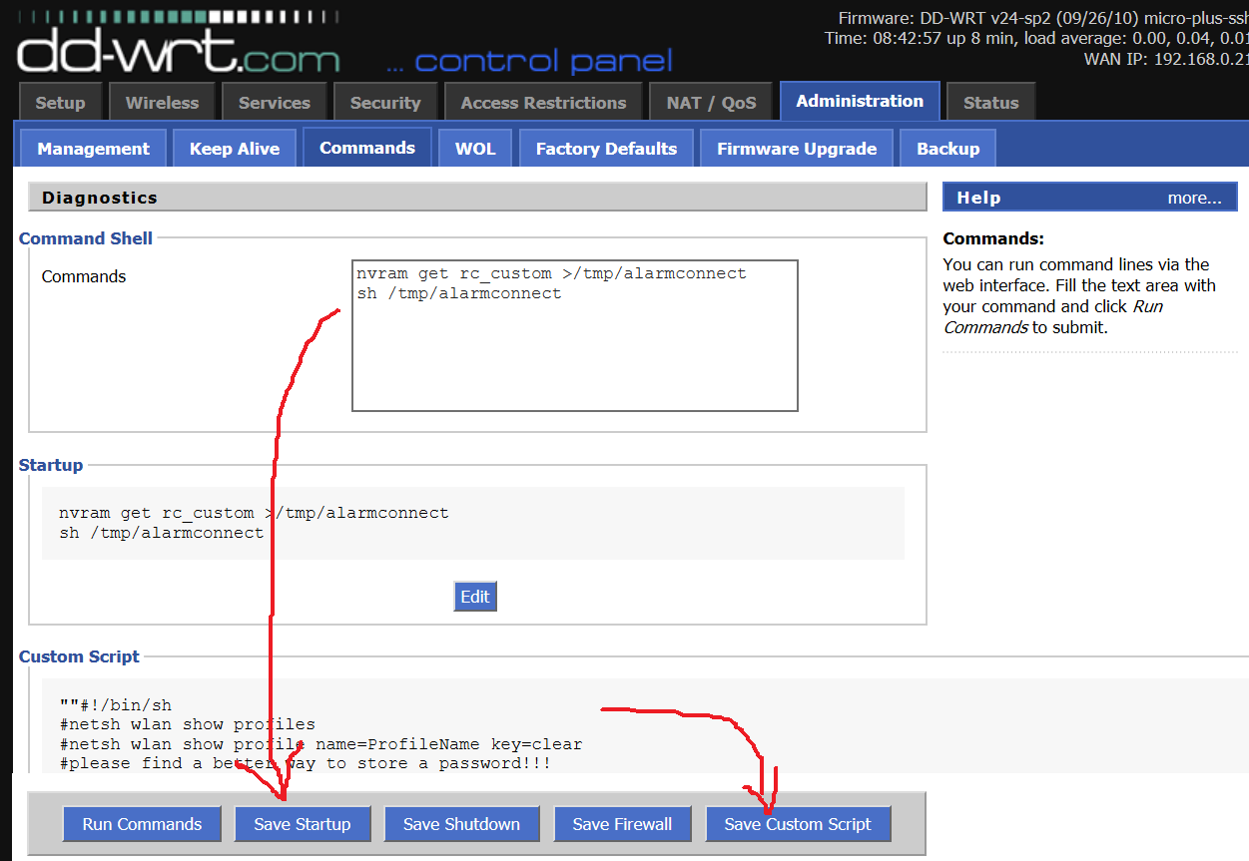Go to Factory Defaults page
This screenshot has width=1249, height=861.
pos(606,147)
